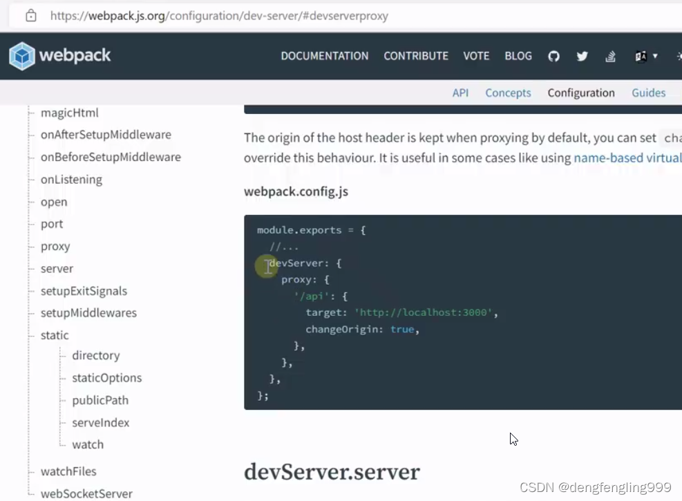The image size is (682, 501).
Task: Go to setupExitSignals in sidebar
Action: (84, 291)
